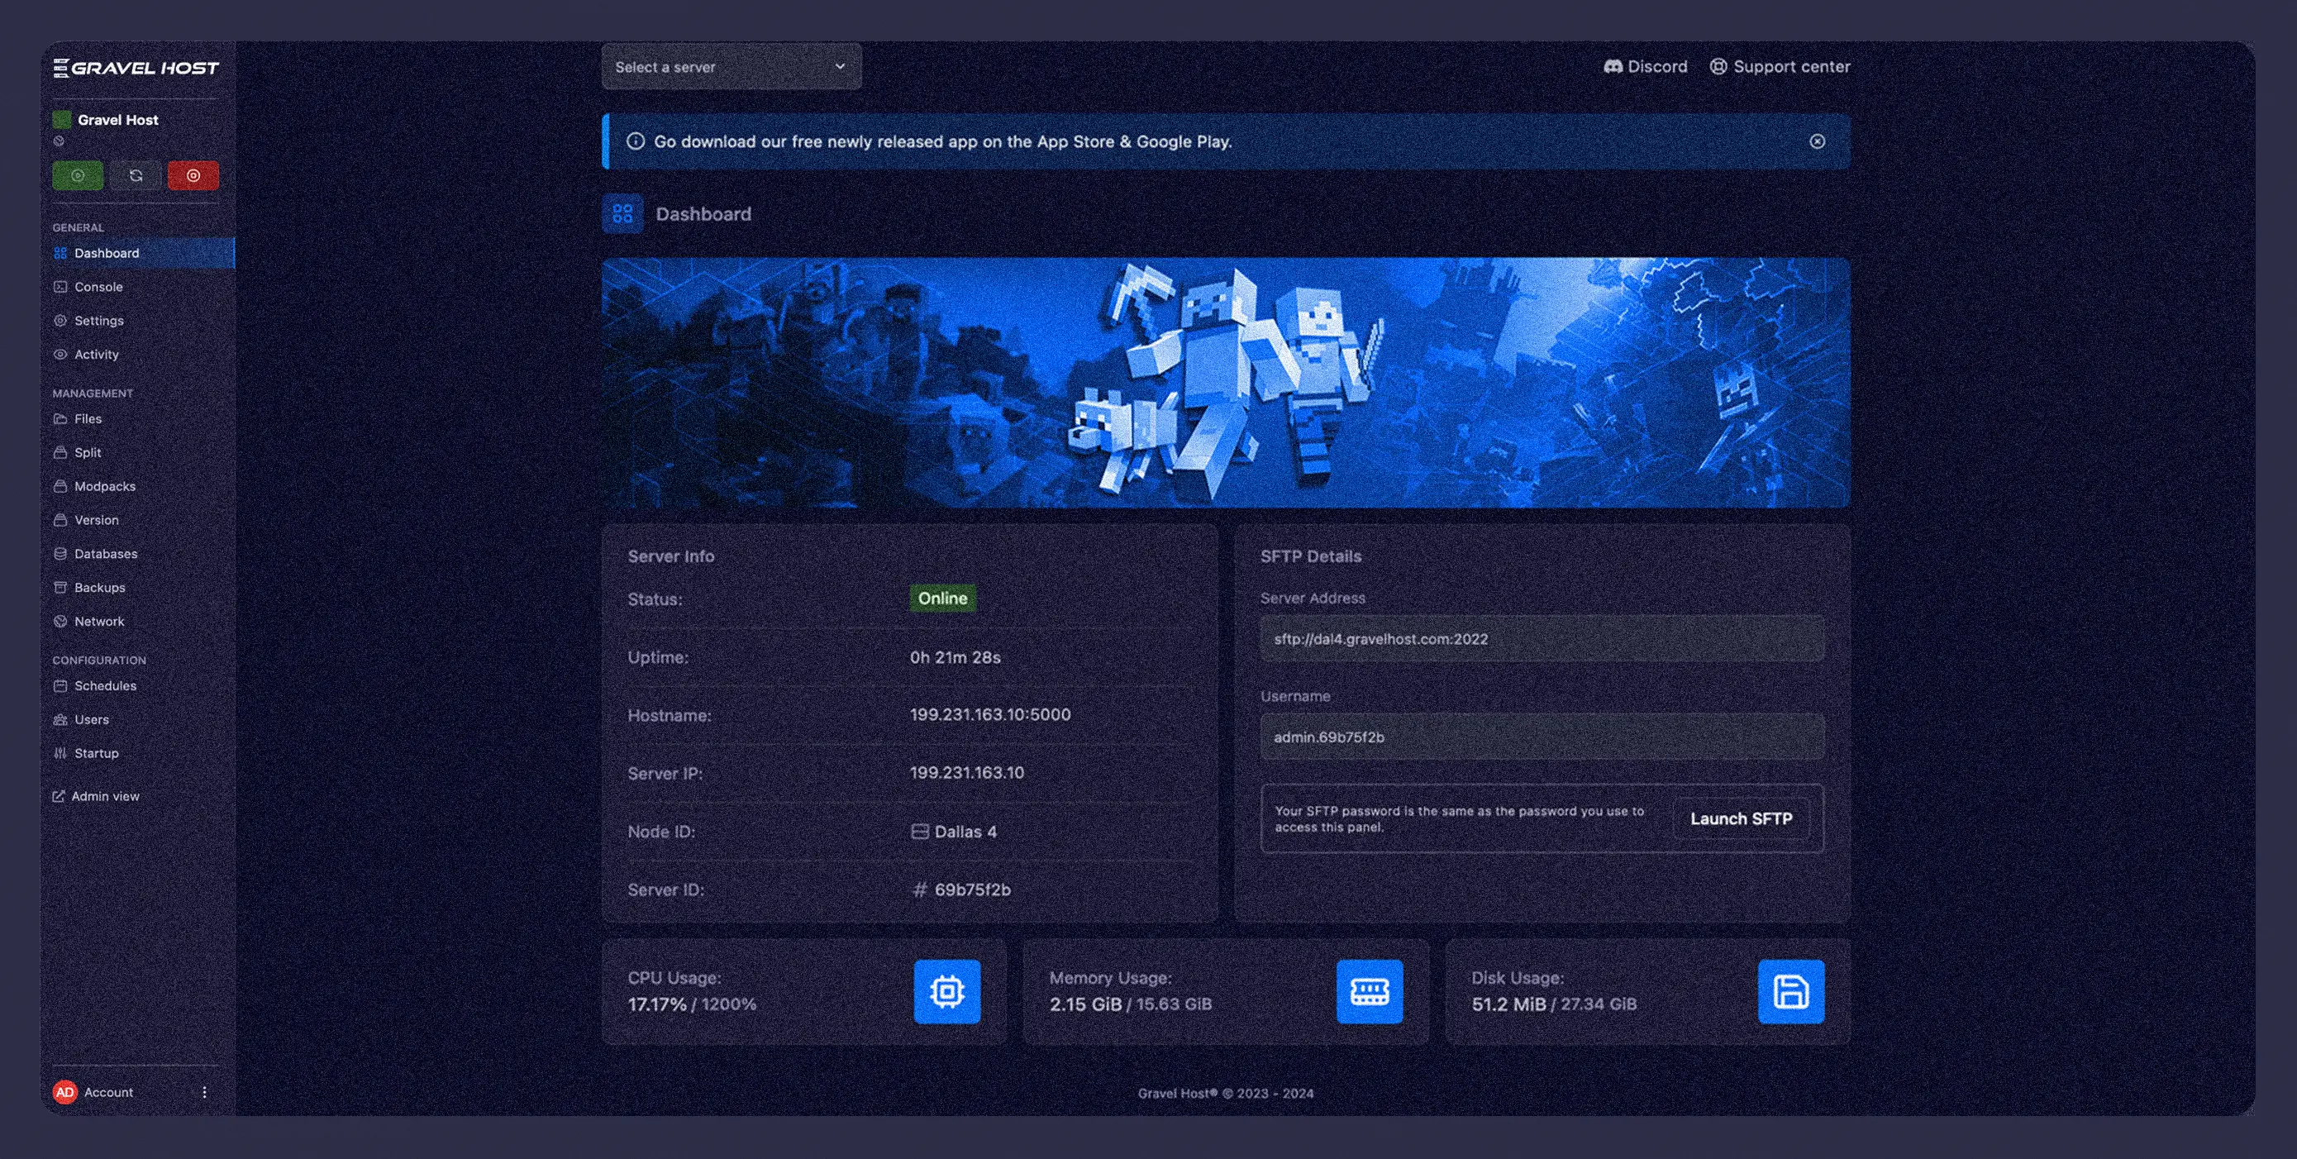Click the Dashboard heading grid icon
The width and height of the screenshot is (2297, 1159).
point(622,214)
